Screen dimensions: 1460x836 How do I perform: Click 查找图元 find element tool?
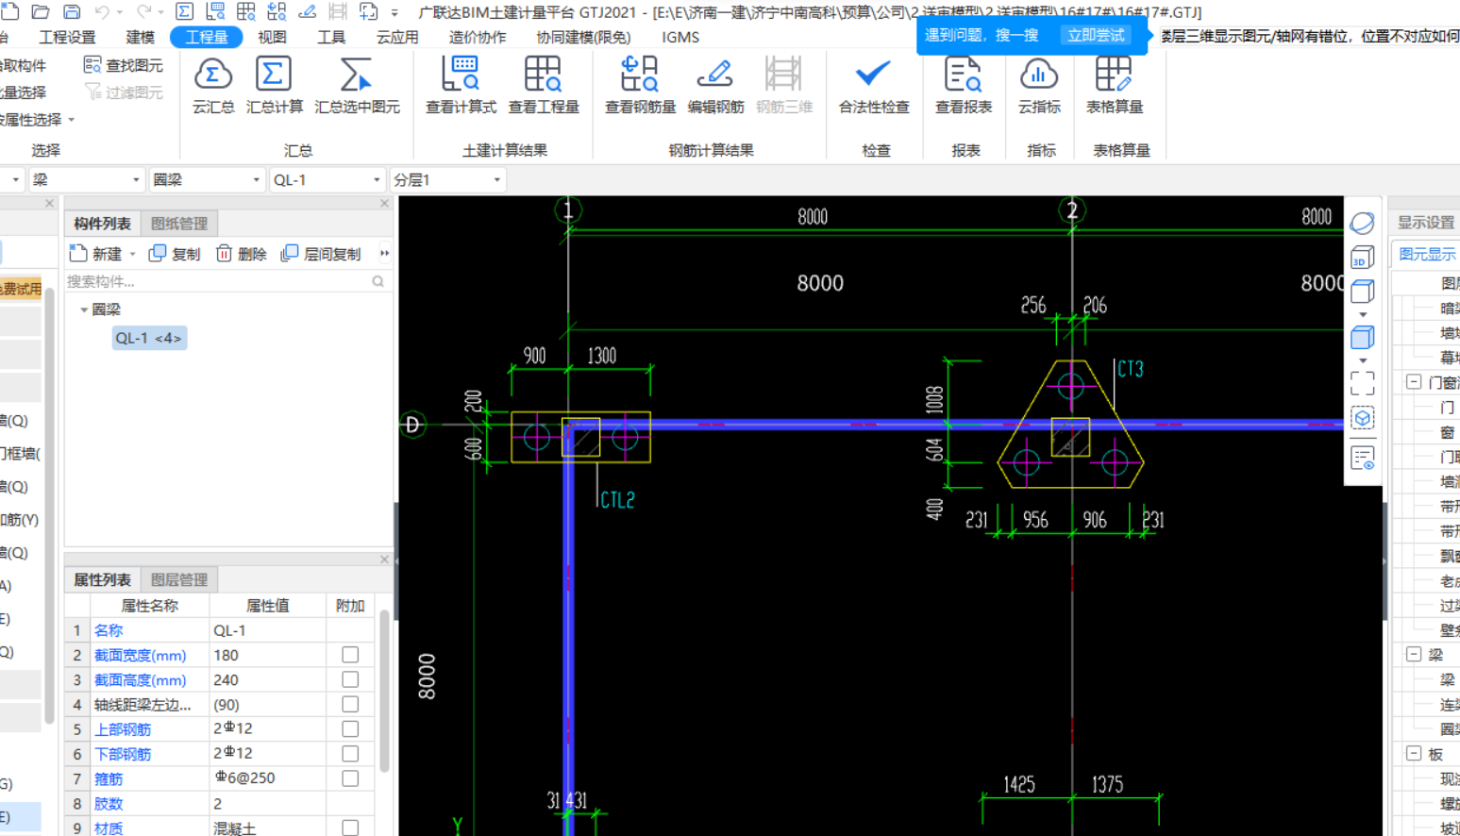point(124,65)
